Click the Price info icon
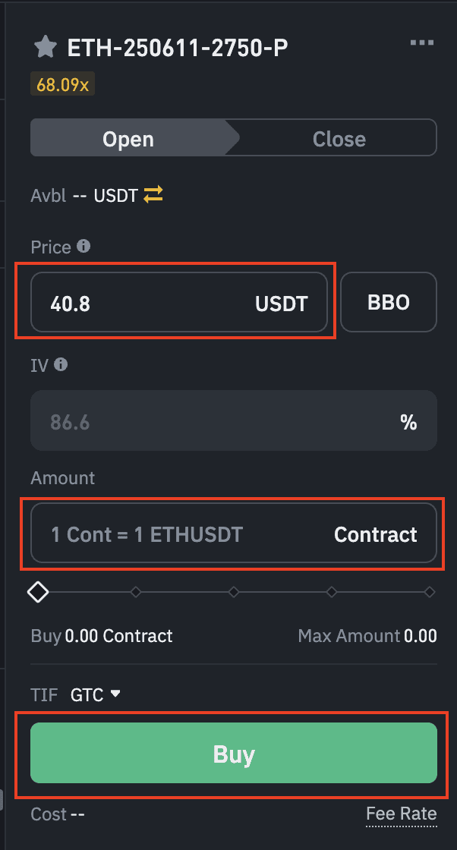Viewport: 457px width, 850px height. (x=84, y=247)
